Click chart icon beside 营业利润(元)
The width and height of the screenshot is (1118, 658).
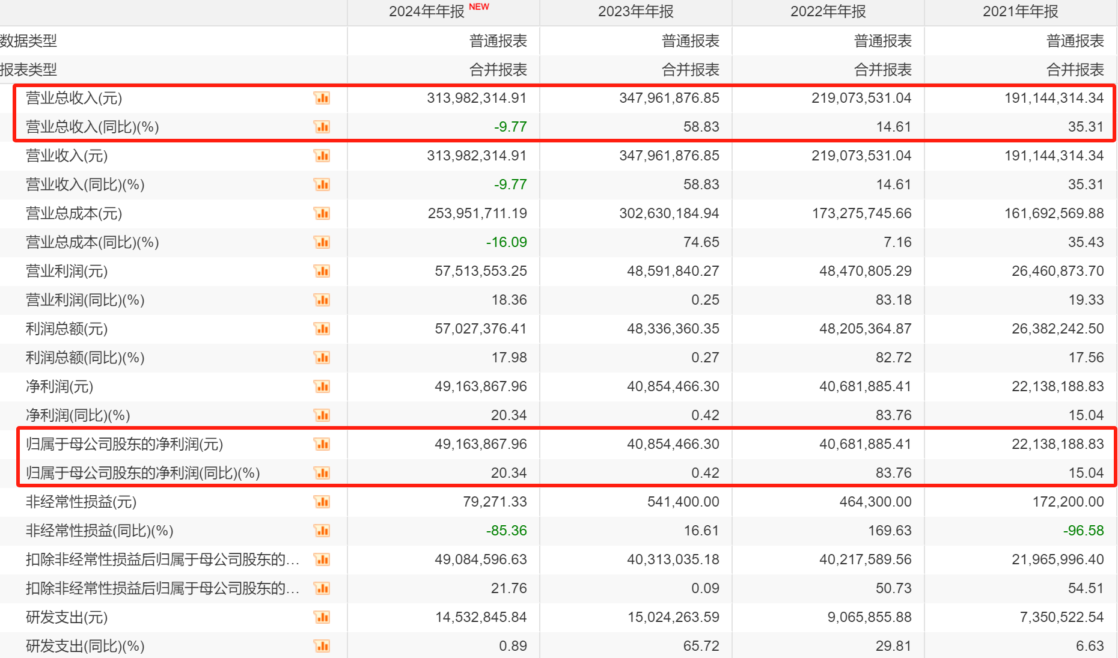[322, 271]
